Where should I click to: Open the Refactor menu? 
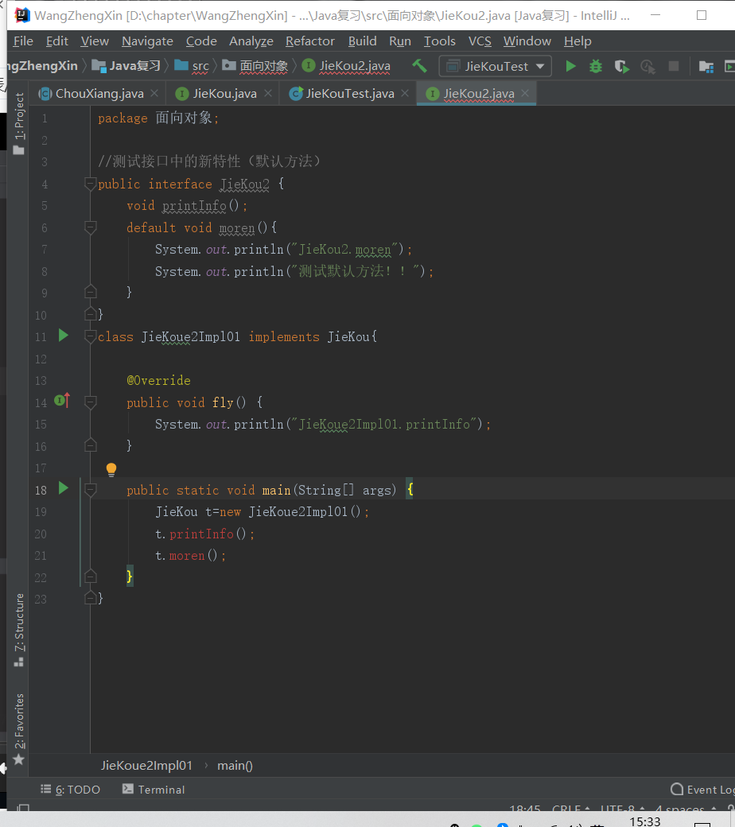(309, 41)
